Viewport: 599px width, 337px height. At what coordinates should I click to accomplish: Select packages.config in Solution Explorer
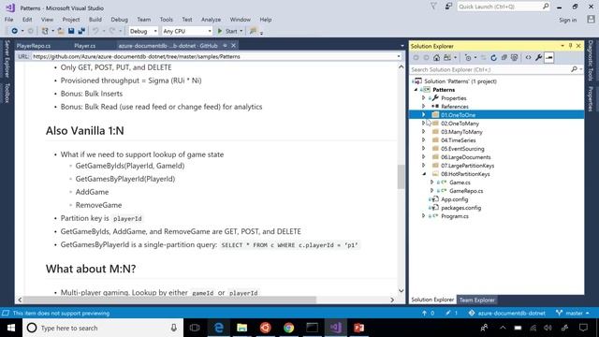pos(460,208)
